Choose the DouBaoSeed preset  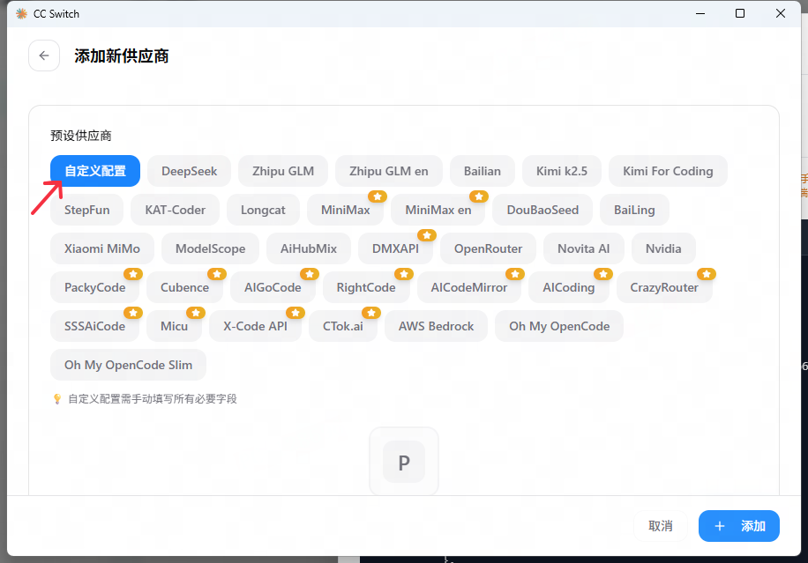(542, 210)
